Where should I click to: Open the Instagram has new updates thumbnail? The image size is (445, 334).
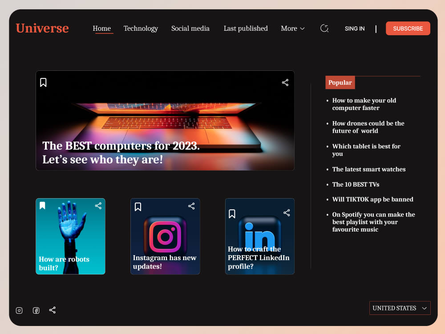(x=165, y=236)
